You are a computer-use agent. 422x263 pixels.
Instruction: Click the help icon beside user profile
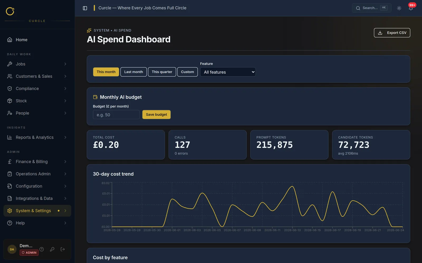pyautogui.click(x=42, y=249)
